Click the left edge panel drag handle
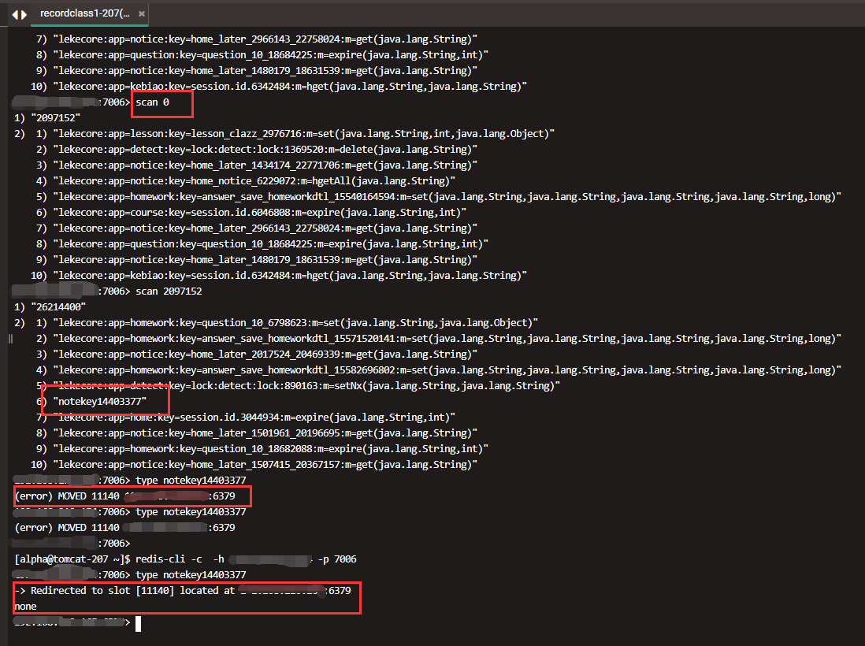This screenshot has height=646, width=865. click(10, 338)
